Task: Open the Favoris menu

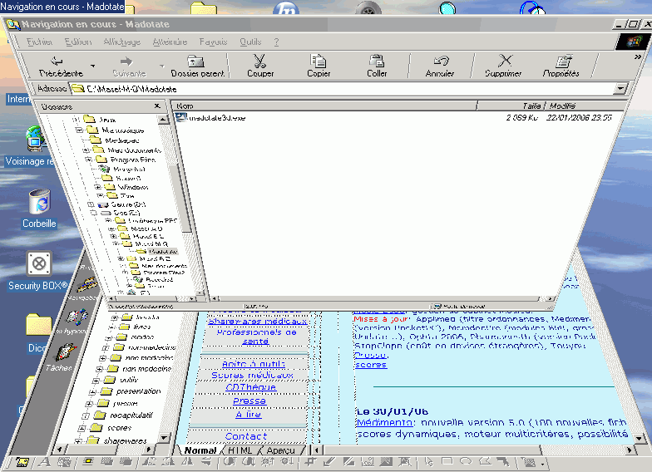Action: 213,42
